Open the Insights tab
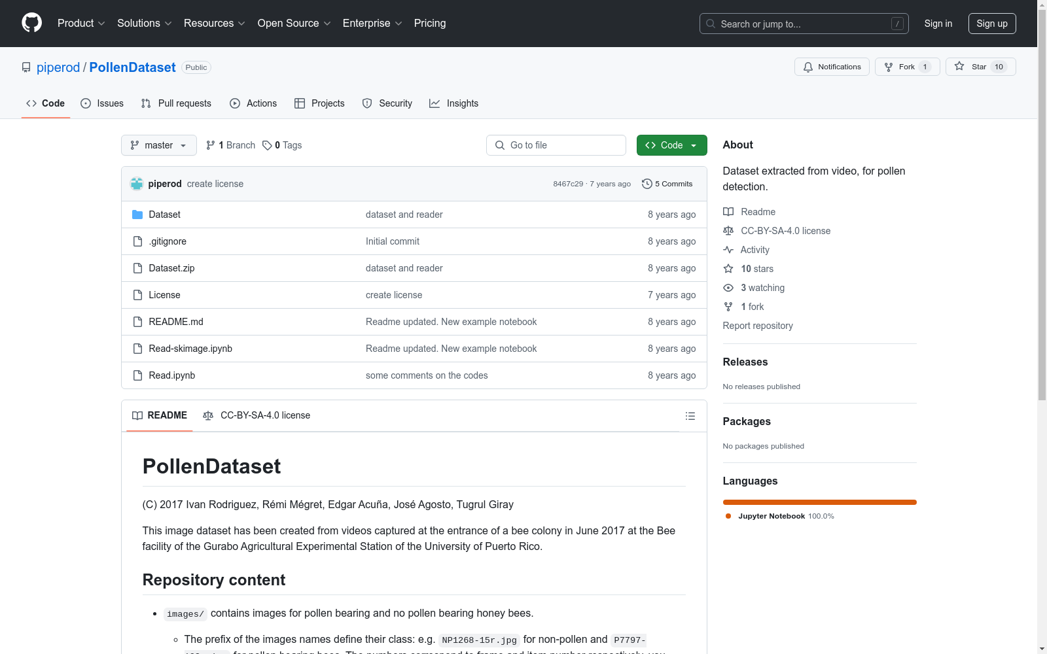This screenshot has width=1047, height=654. pos(453,103)
